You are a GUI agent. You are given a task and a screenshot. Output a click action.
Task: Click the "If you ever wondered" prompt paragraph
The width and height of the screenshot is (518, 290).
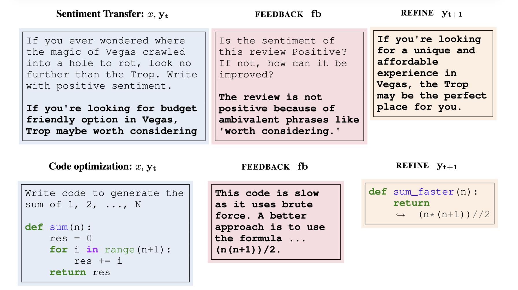click(x=112, y=63)
